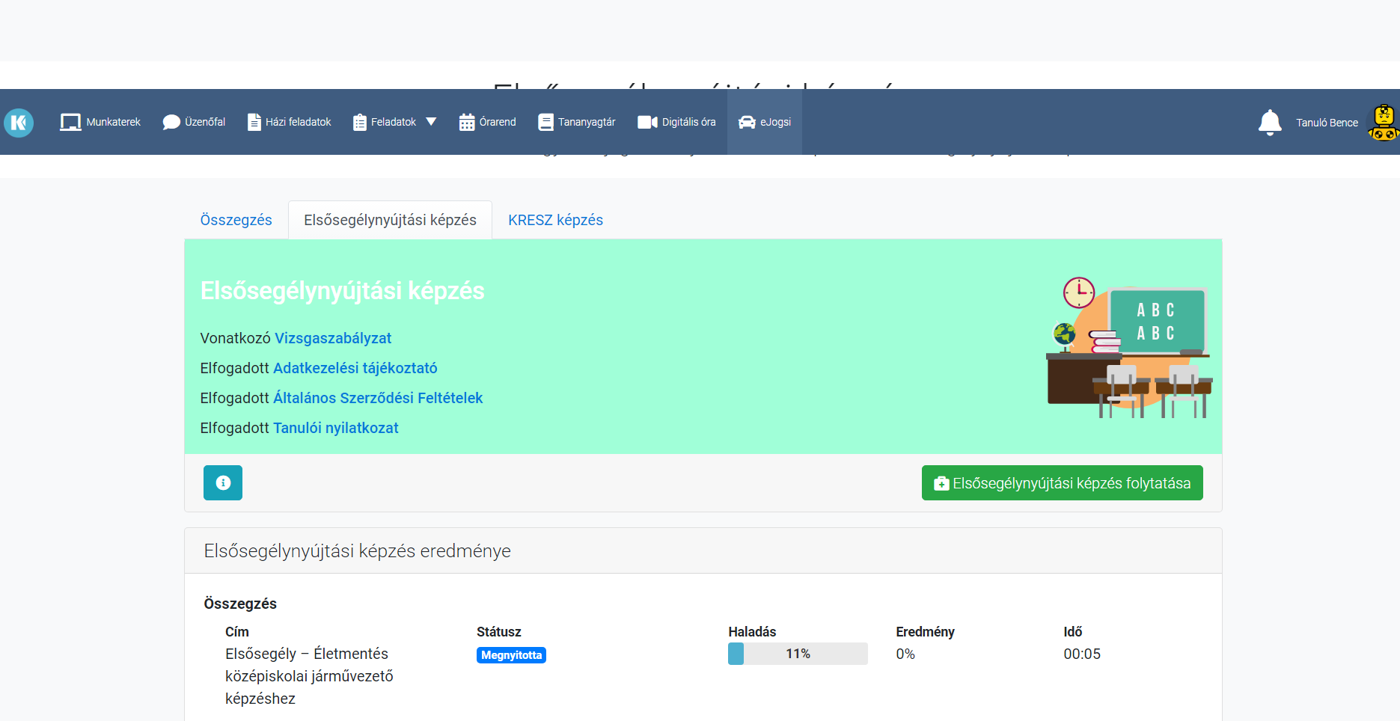
Task: Click the Összegzés section heading
Action: (240, 604)
